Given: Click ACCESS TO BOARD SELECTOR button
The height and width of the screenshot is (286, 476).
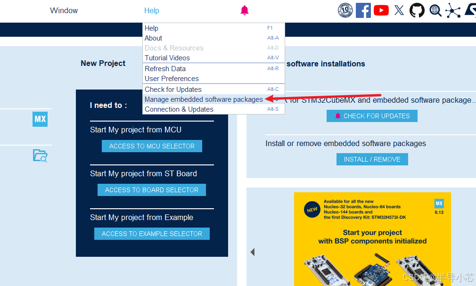Looking at the screenshot, I should coord(151,190).
